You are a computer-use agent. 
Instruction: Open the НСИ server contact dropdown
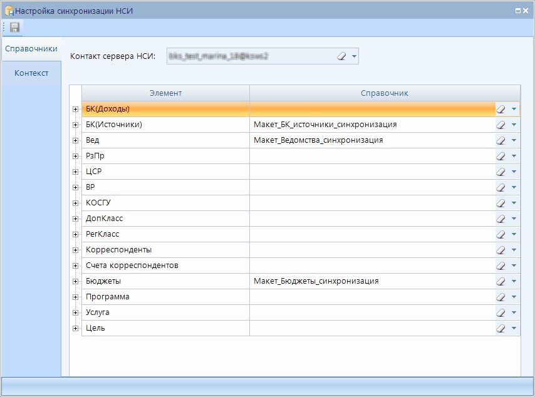[355, 56]
